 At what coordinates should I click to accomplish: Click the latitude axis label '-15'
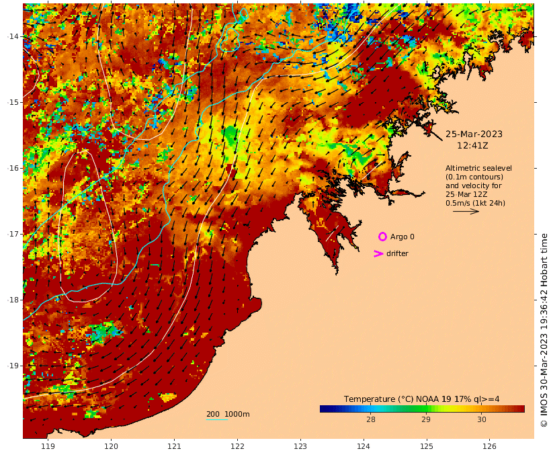tap(13, 102)
